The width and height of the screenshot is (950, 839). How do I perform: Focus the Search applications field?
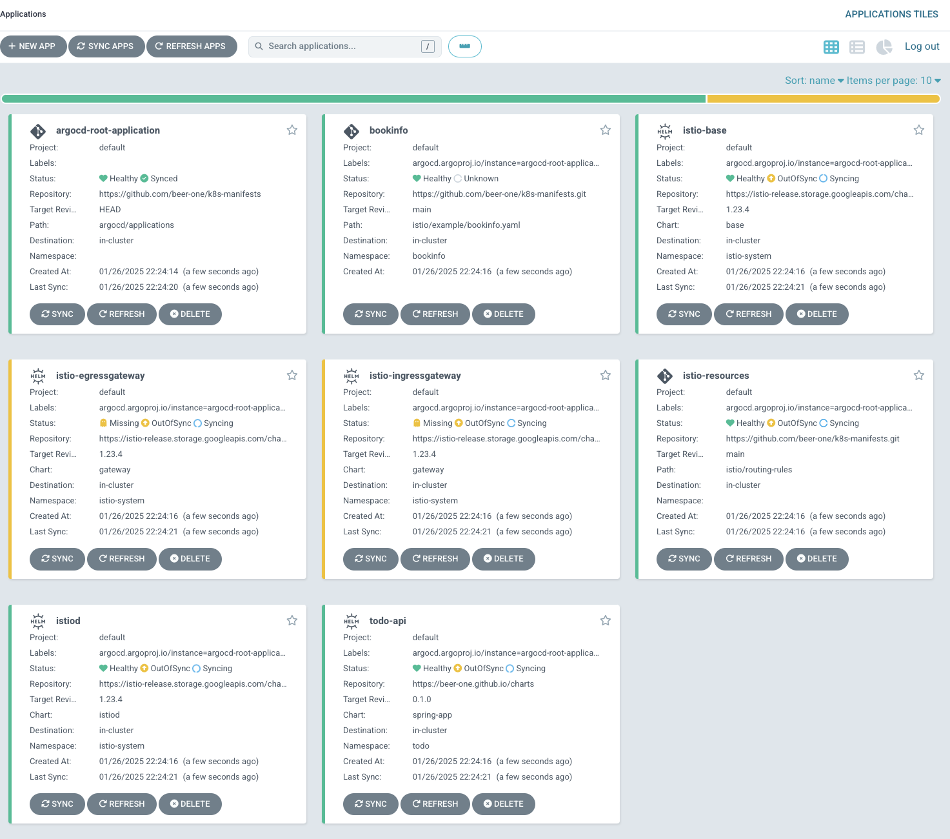(x=345, y=46)
